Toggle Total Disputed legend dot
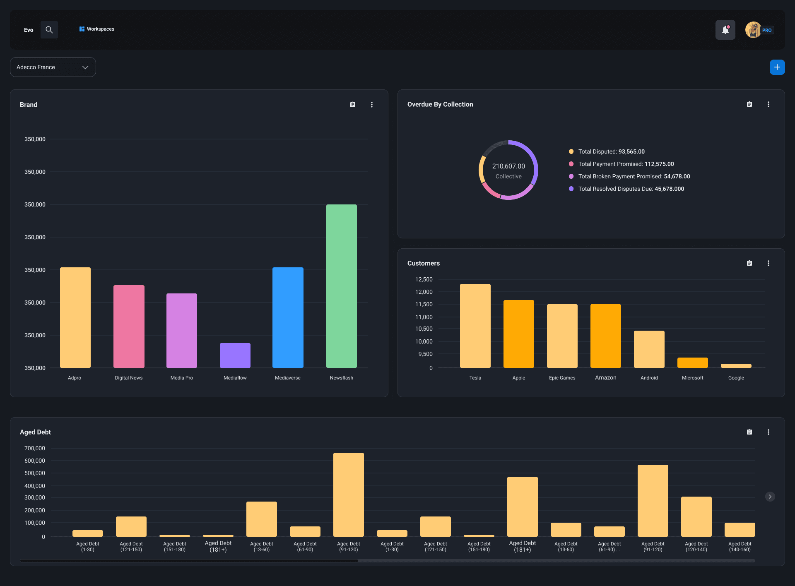The width and height of the screenshot is (795, 586). (x=571, y=151)
